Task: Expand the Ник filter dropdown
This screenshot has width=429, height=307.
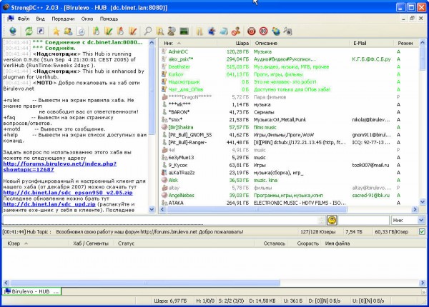Action: click(421, 221)
